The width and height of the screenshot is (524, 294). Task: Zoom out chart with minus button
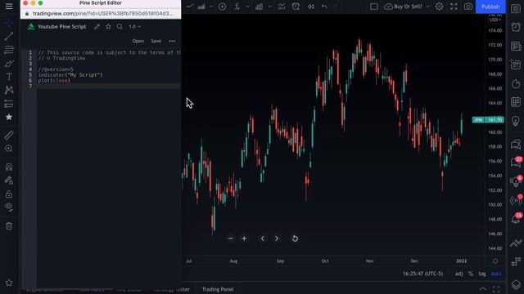point(231,238)
